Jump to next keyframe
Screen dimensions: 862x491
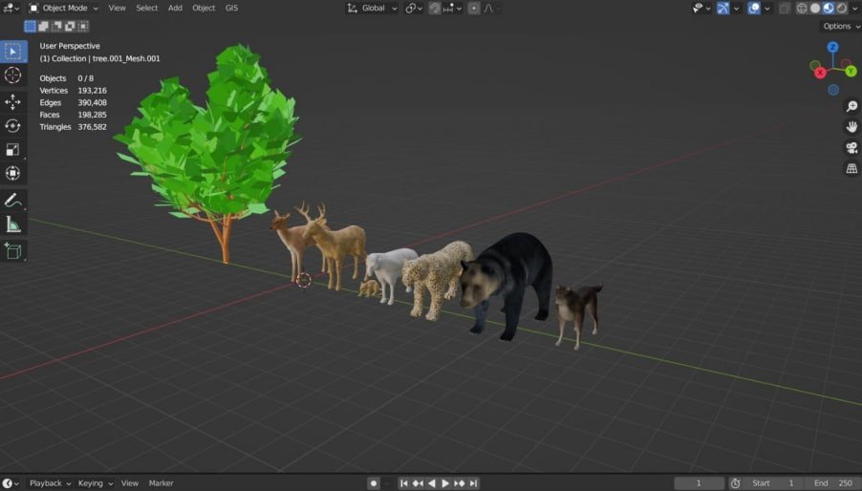coord(460,483)
